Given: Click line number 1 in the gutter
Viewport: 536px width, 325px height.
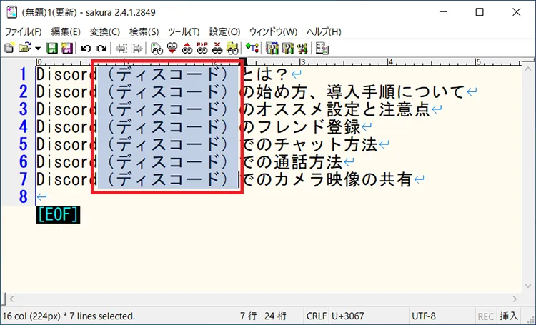Looking at the screenshot, I should pyautogui.click(x=23, y=74).
